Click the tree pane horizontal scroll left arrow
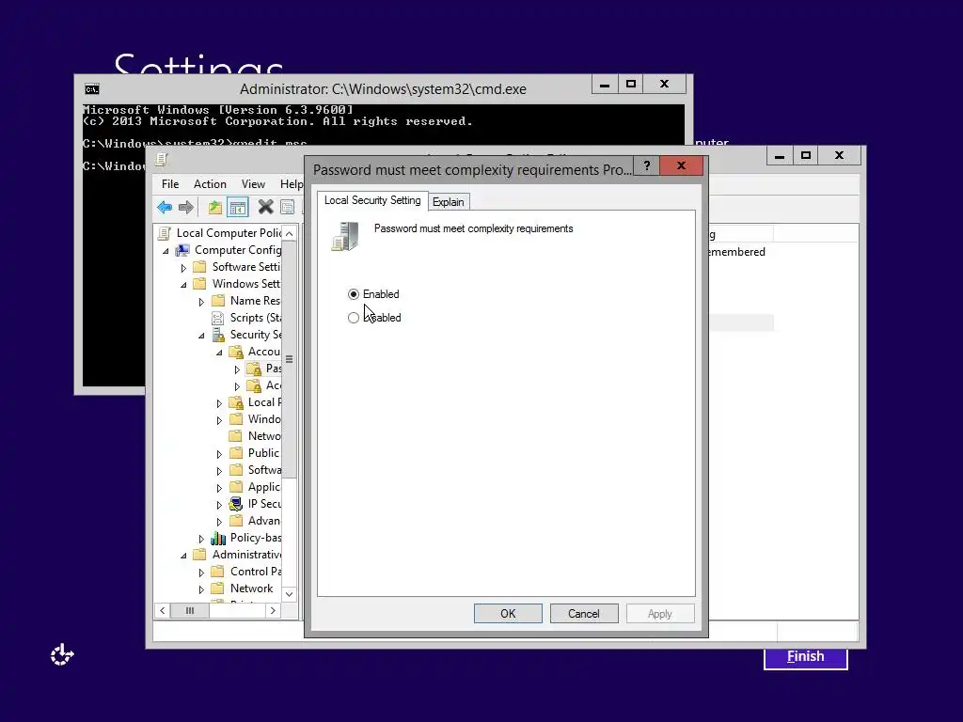 click(162, 611)
